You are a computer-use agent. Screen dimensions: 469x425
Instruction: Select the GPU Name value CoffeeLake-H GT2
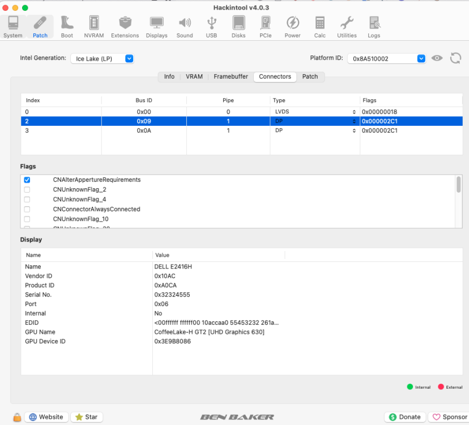coord(210,332)
